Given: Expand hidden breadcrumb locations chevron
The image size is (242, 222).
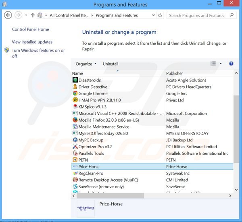Looking at the screenshot, I should coord(46,15).
